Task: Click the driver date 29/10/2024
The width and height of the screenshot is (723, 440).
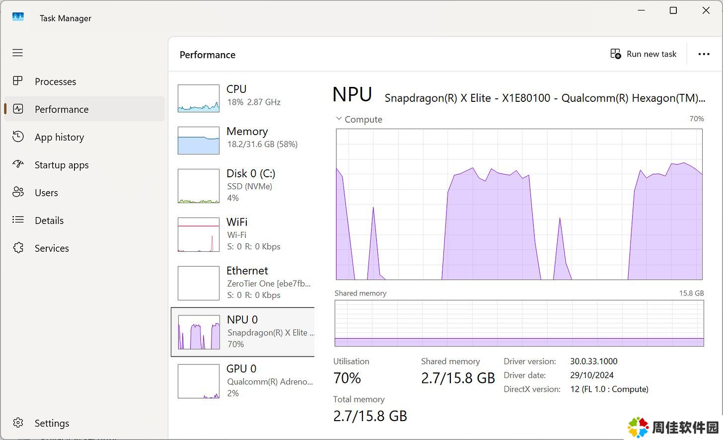Action: (592, 375)
